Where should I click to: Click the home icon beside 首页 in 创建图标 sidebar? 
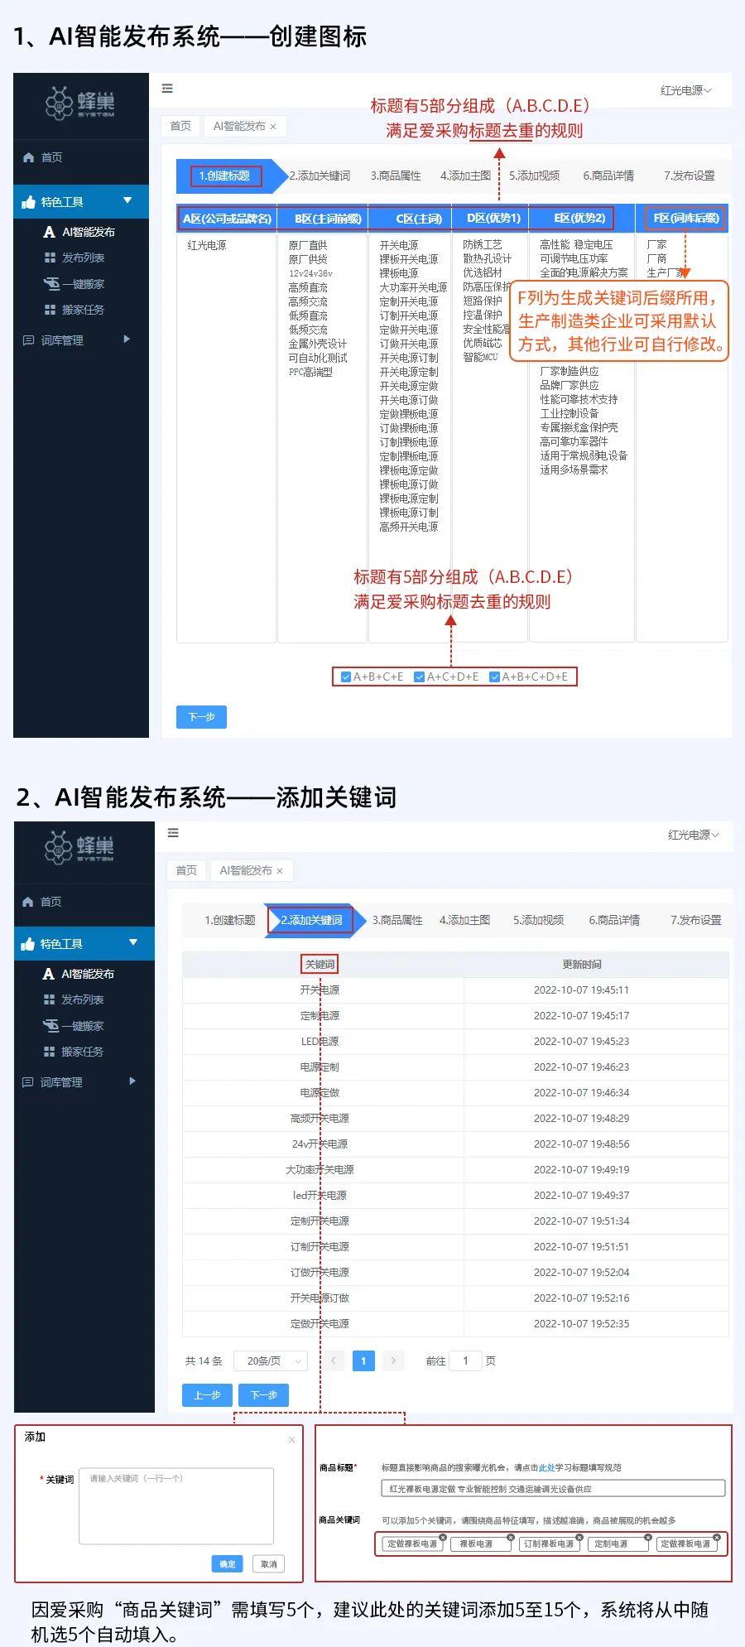[x=28, y=157]
